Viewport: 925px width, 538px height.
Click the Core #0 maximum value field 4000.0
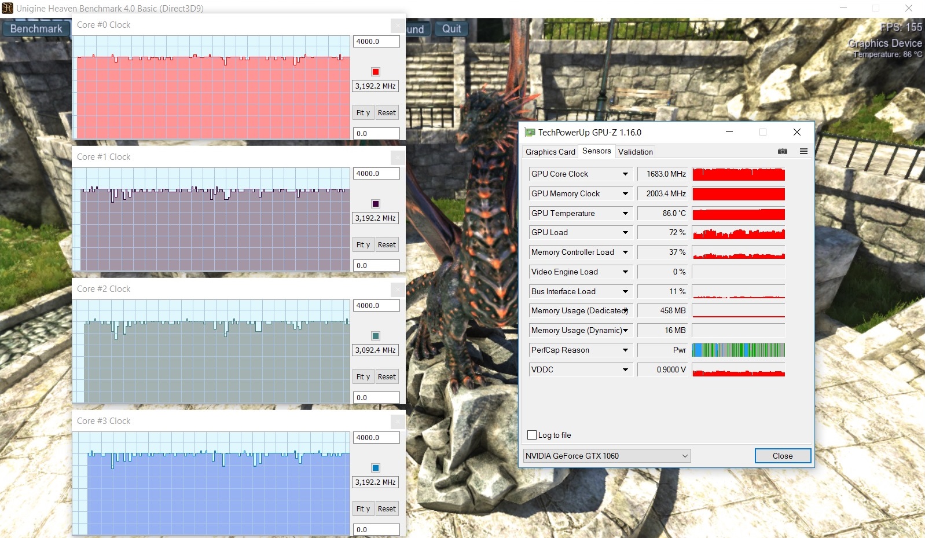[x=376, y=42]
